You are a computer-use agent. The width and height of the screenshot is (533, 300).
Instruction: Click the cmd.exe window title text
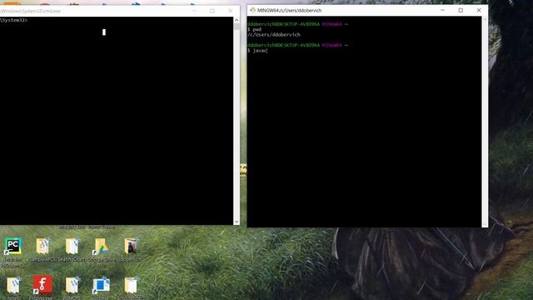coord(30,11)
